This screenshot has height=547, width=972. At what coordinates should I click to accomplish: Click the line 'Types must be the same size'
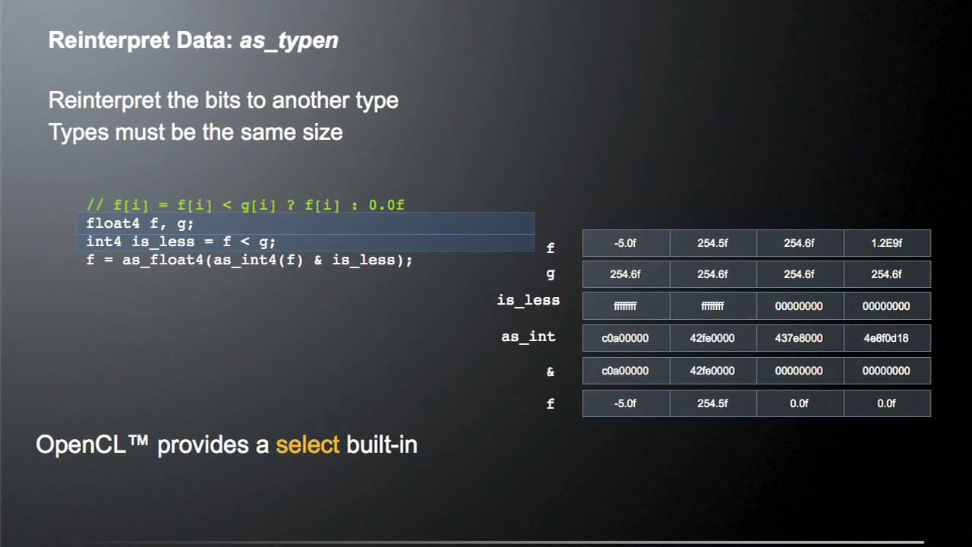pos(196,132)
